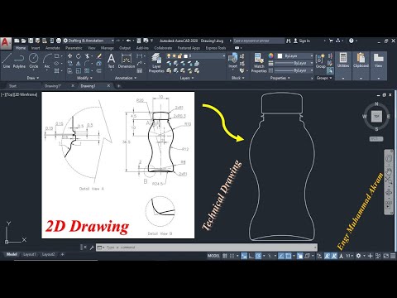Click the TOP face of the ViewCube
Image resolution: width=397 pixels, height=298 pixels.
click(376, 116)
